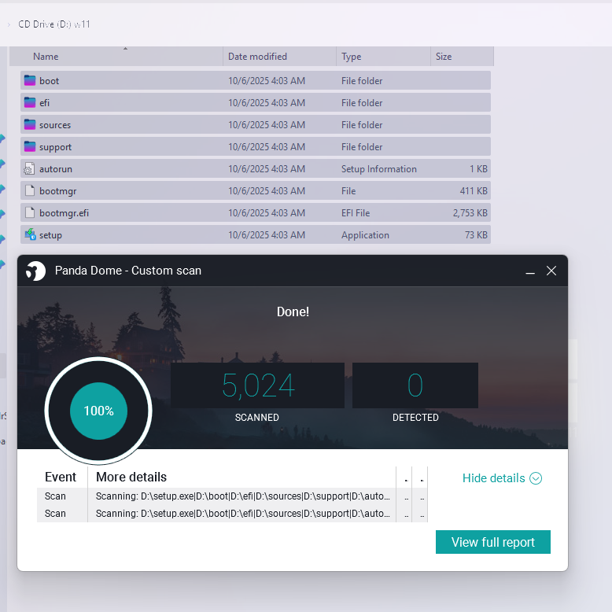Click the bootmgr file icon
Screen dimensions: 612x612
point(30,190)
